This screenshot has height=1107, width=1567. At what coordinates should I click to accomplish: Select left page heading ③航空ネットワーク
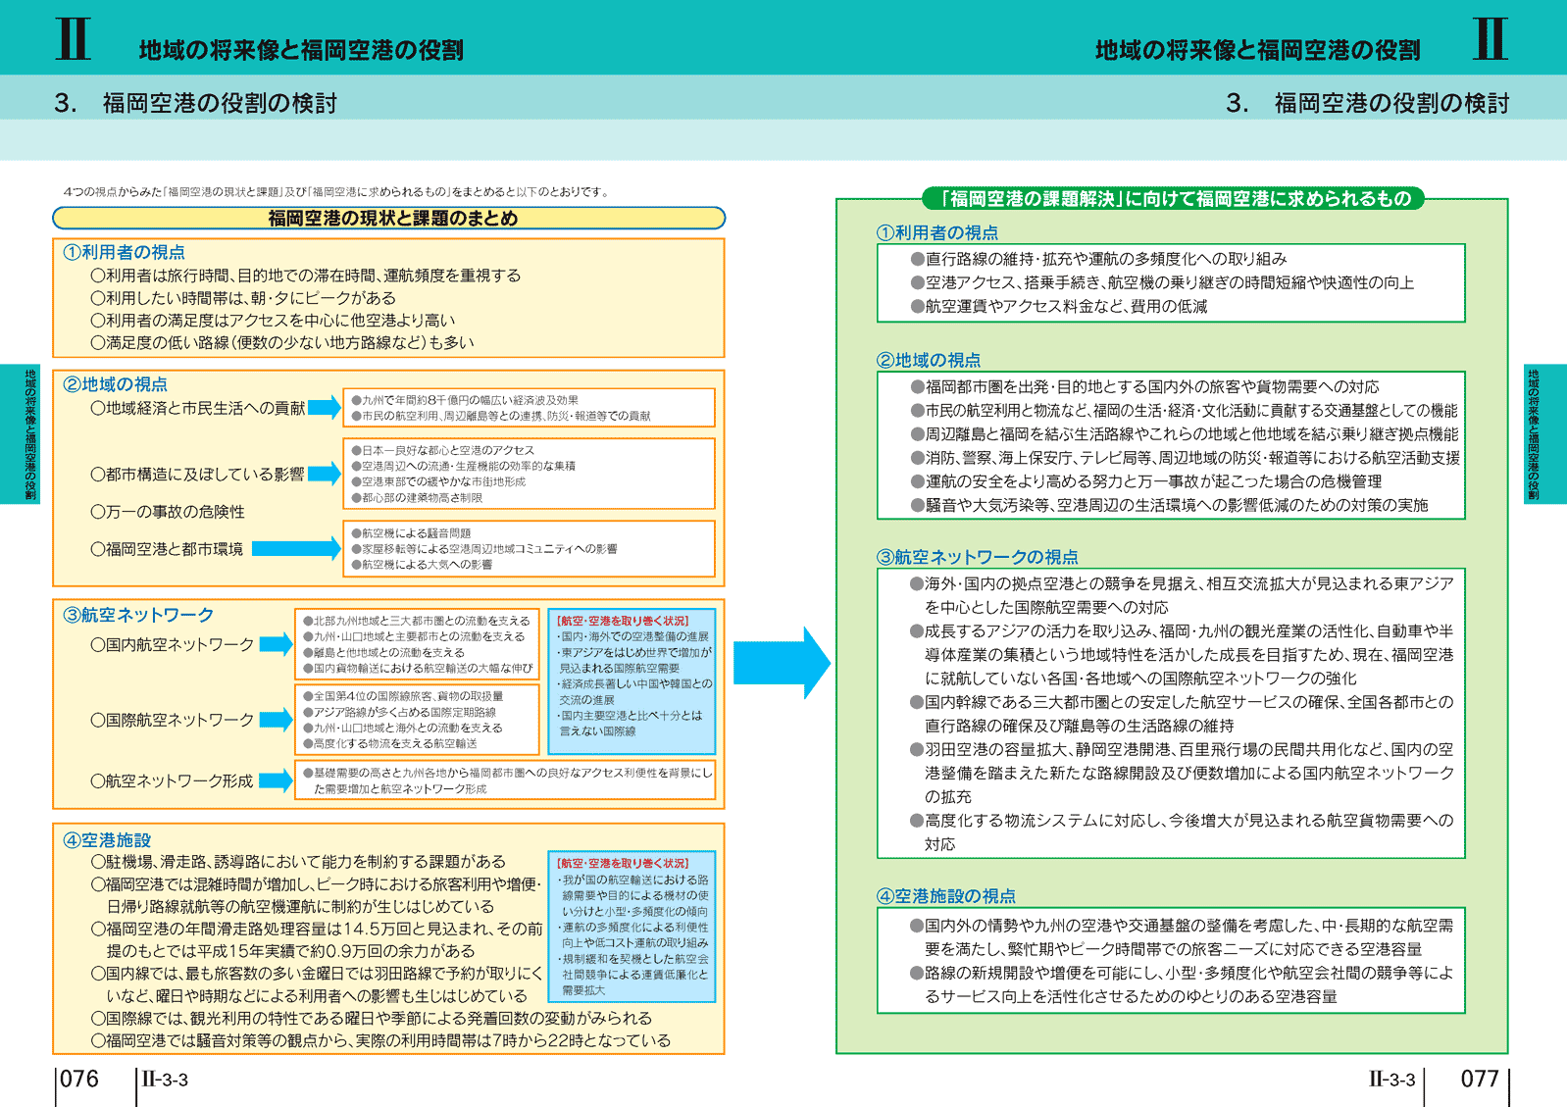coord(138,615)
